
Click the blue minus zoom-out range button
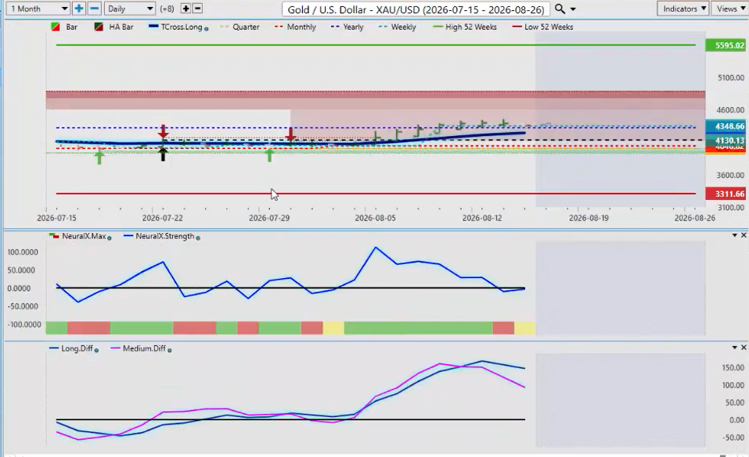click(94, 9)
